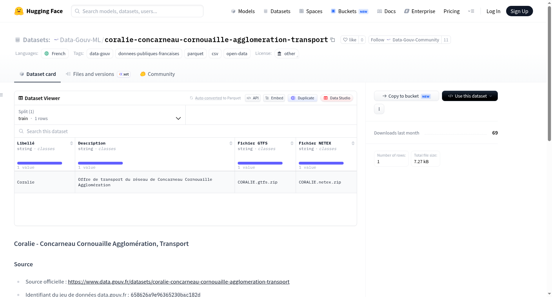Screen dimensions: 552x297
Task: Click the Coralie cell in Libellé column
Action: coord(45,182)
